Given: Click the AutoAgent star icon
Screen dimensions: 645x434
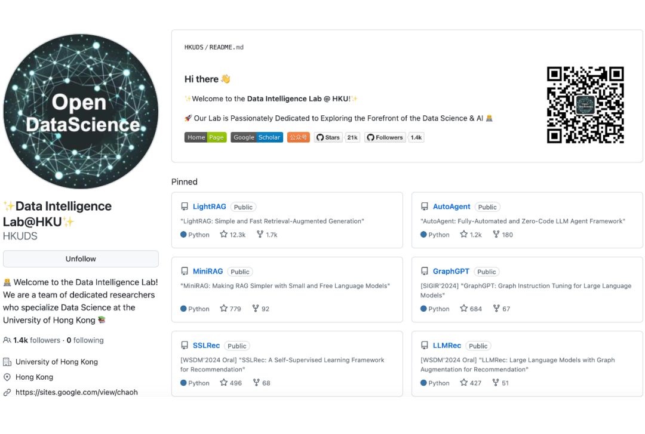Looking at the screenshot, I should click(464, 235).
